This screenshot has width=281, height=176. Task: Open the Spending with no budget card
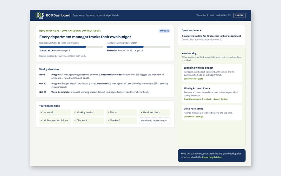coord(212,73)
